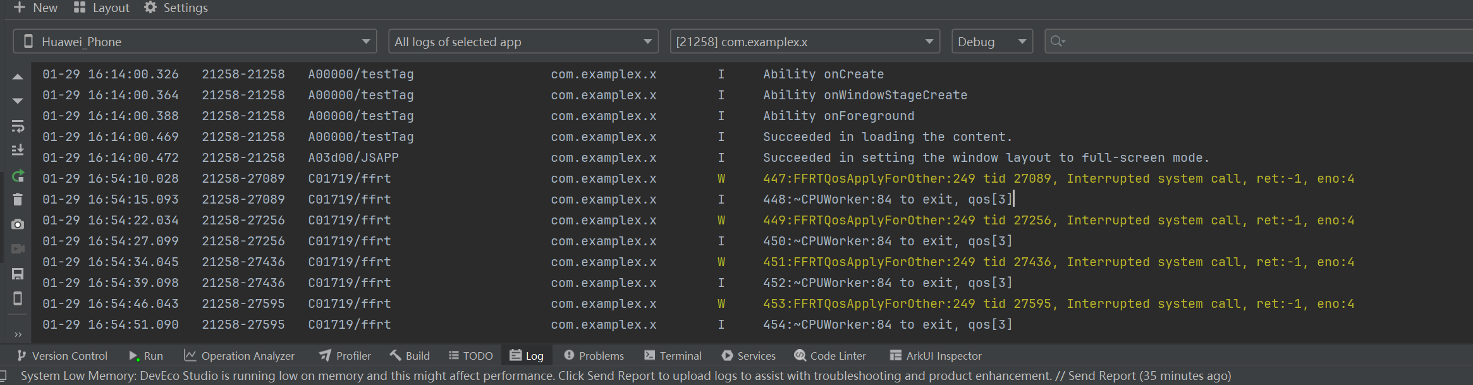Click the C01719/ffrt tag at 16:54:34.045
Viewport: 1473px width, 385px height.
pyautogui.click(x=350, y=262)
